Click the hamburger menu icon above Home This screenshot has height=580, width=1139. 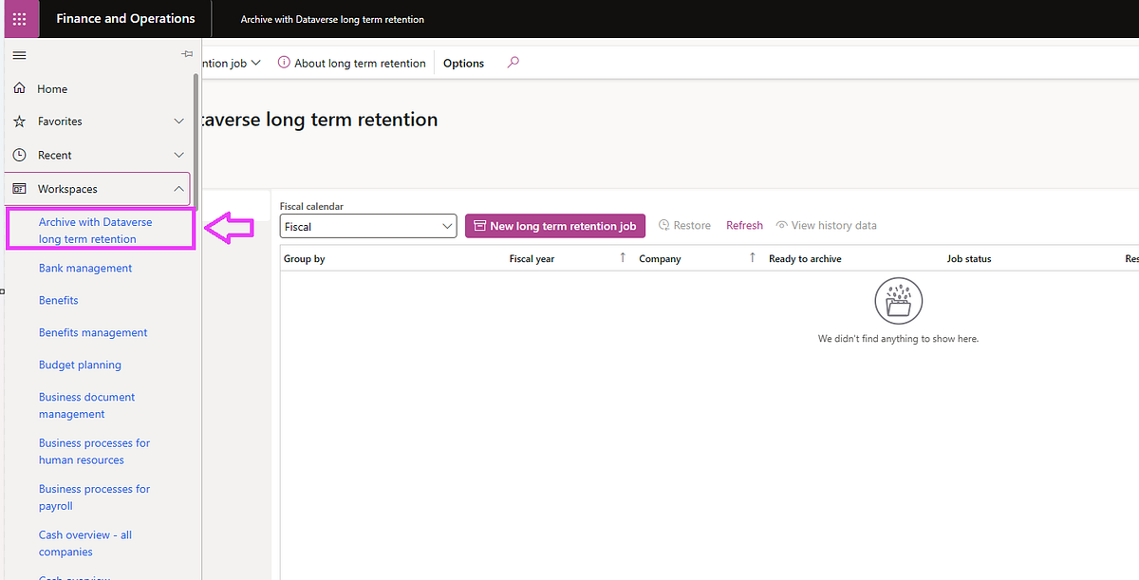click(x=19, y=54)
